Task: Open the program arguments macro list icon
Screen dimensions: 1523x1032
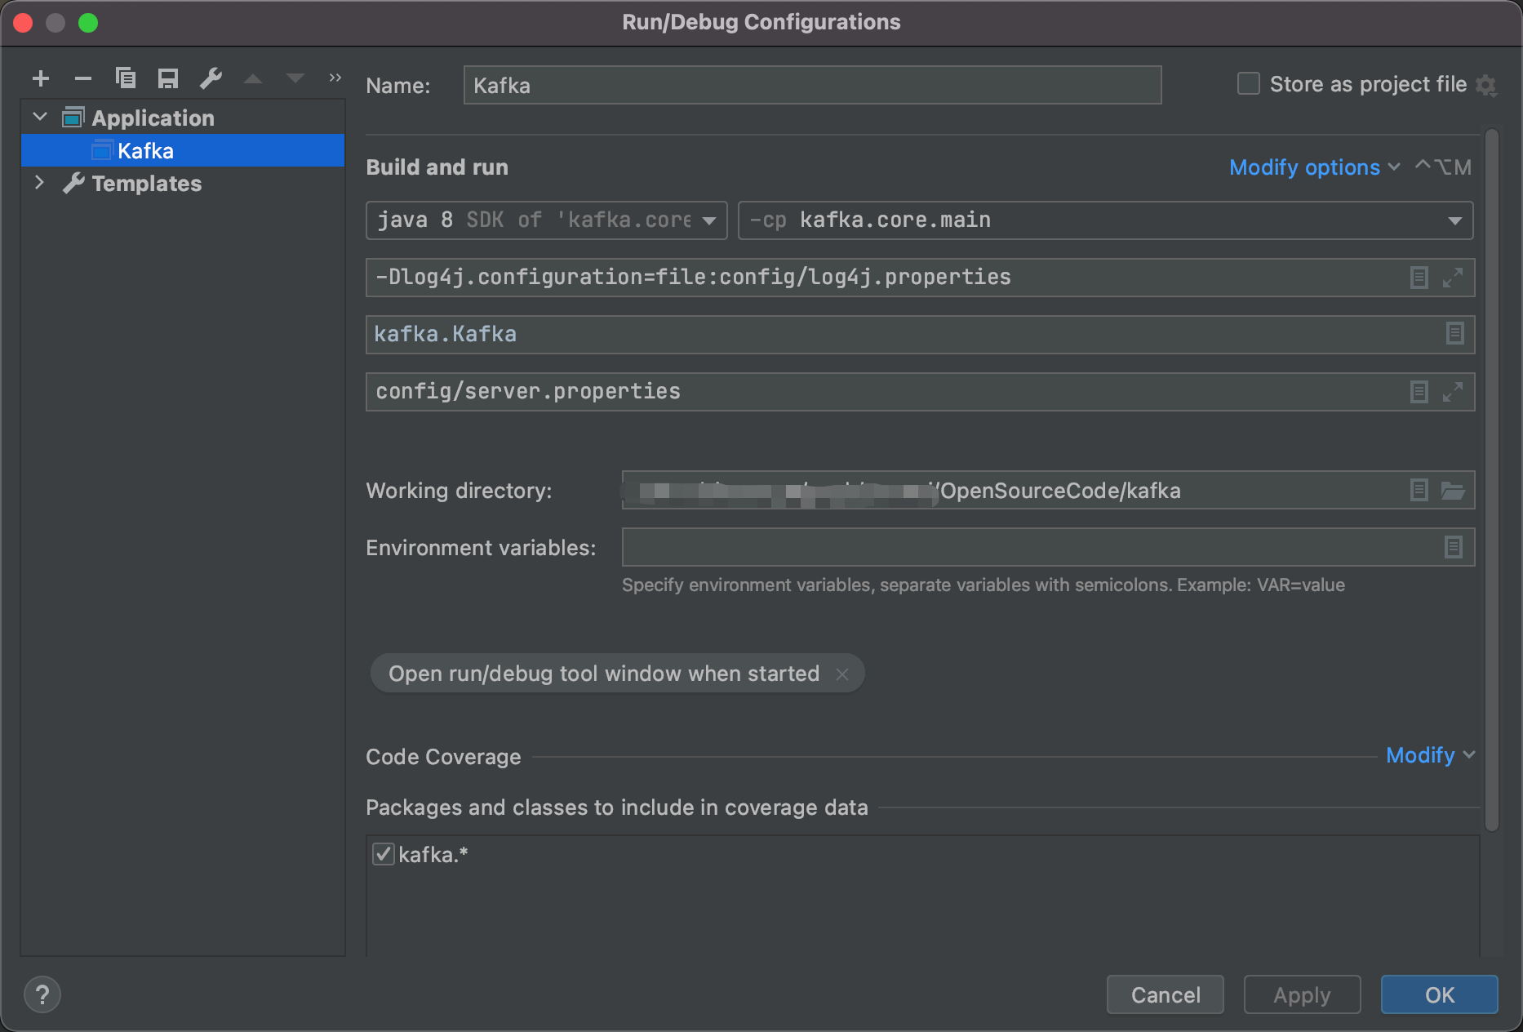Action: pos(1419,392)
